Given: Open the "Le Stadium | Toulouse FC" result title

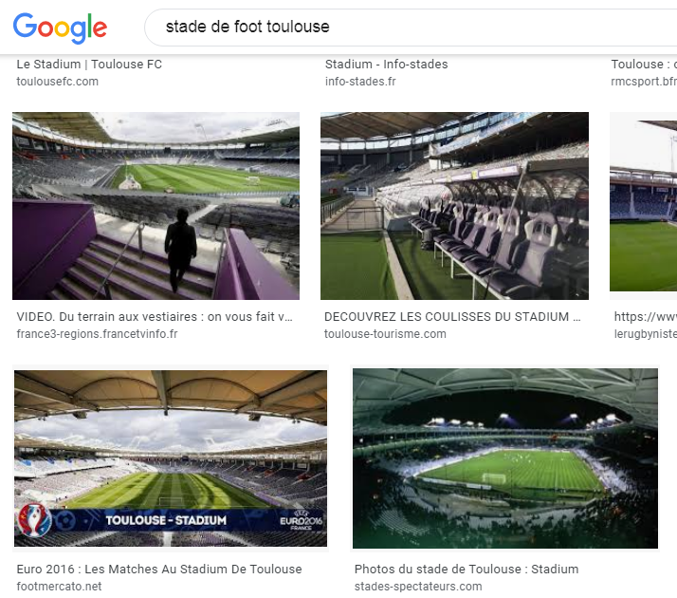Looking at the screenshot, I should (89, 65).
